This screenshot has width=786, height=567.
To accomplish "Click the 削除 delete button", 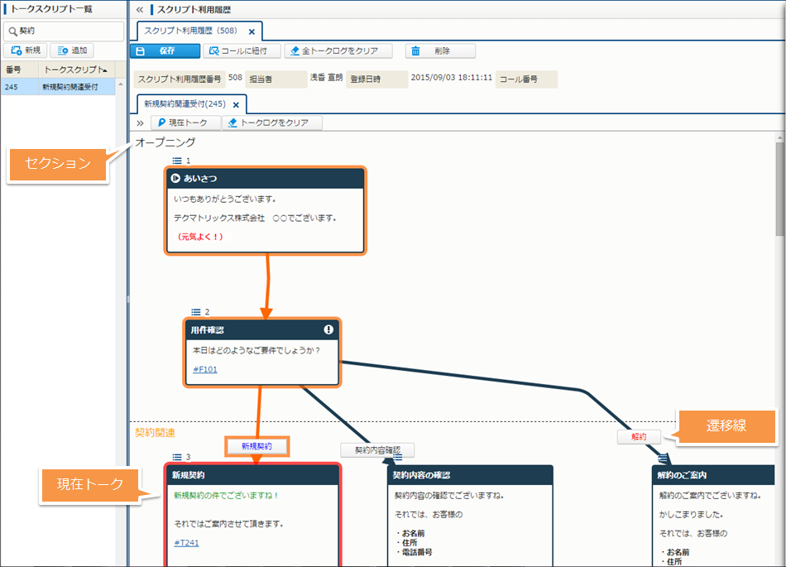I will (440, 51).
